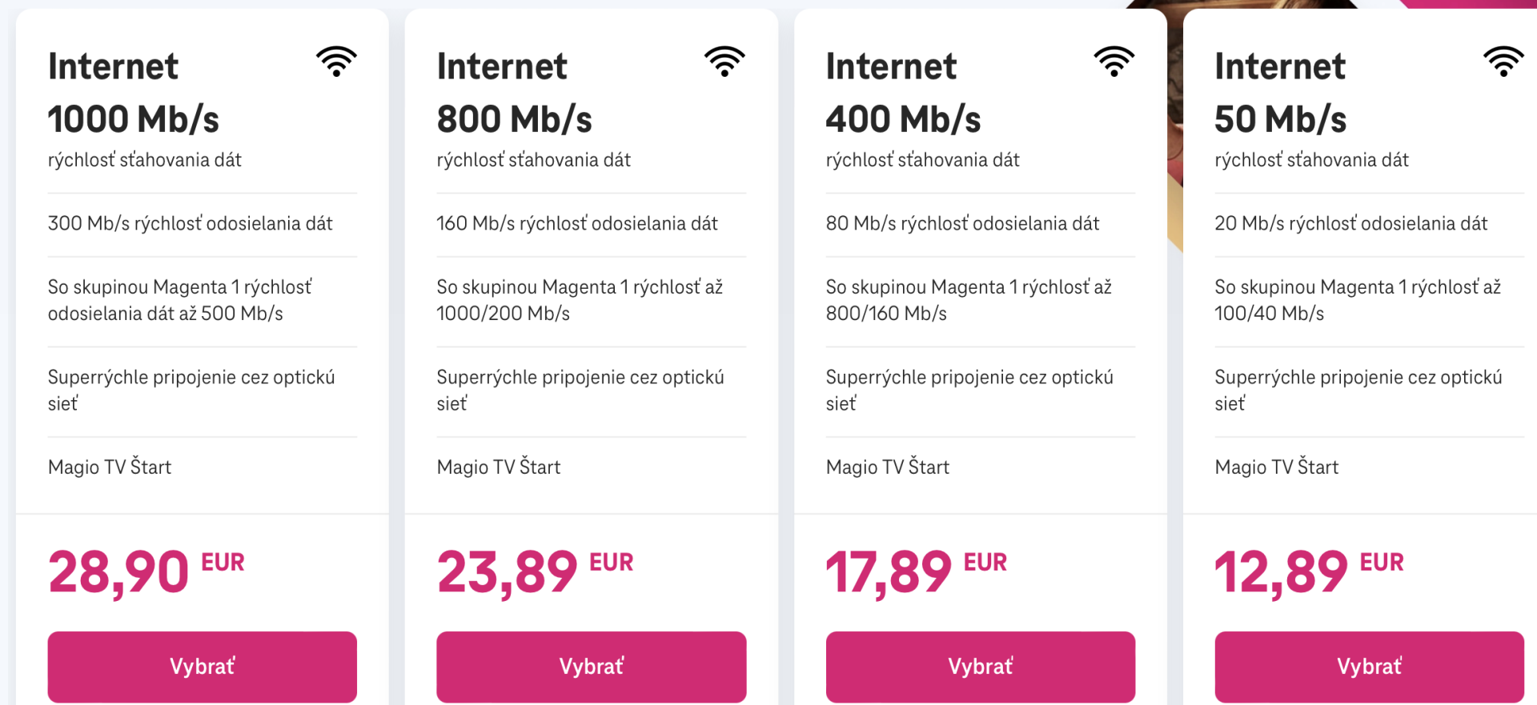Viewport: 1537px width, 705px height.
Task: Click the 20 Mb/s upload speed text
Action: [x=1350, y=224]
